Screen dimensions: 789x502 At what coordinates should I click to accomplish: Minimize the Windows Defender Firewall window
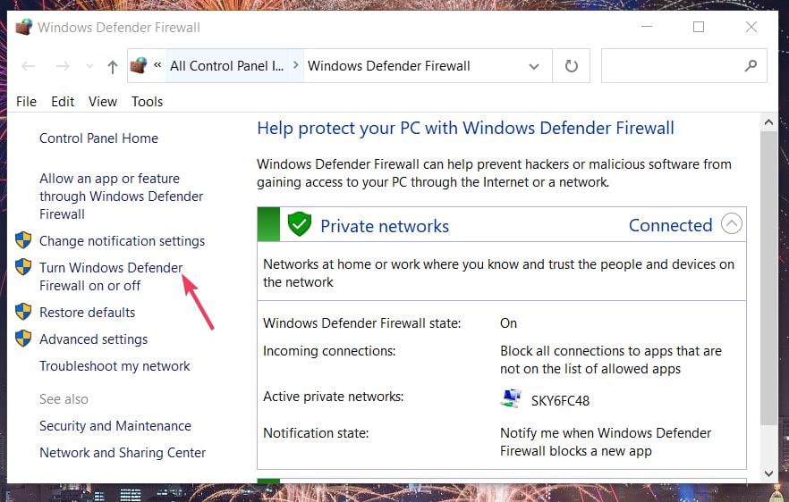pyautogui.click(x=647, y=27)
